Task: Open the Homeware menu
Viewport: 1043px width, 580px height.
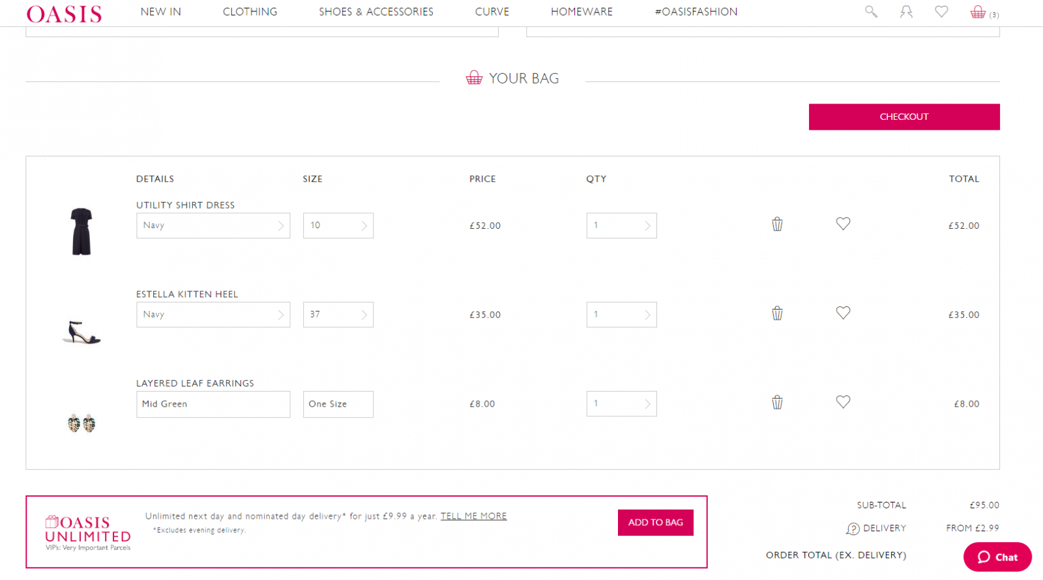Action: [x=581, y=12]
